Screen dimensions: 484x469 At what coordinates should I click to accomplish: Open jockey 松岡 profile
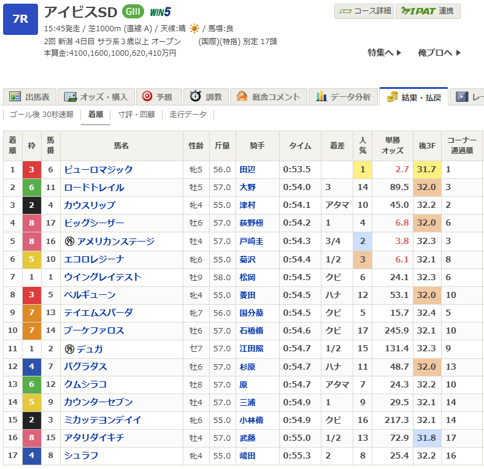(x=248, y=277)
